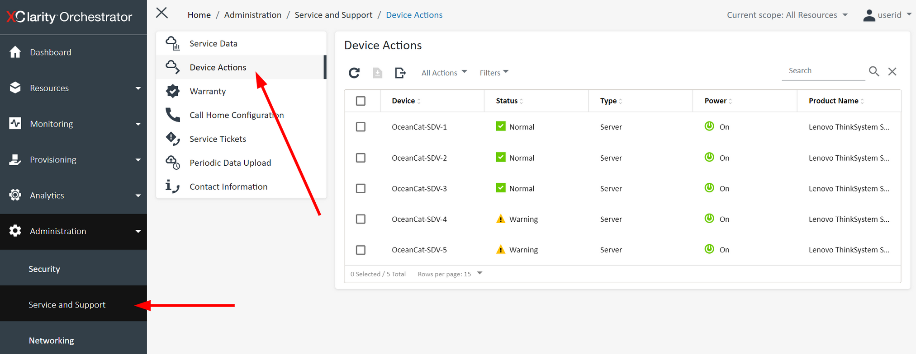The image size is (916, 354).
Task: Select the OceanCat-SDV-1 row checkbox
Action: pos(361,127)
